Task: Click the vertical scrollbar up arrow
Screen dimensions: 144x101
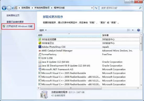Action: [141, 35]
